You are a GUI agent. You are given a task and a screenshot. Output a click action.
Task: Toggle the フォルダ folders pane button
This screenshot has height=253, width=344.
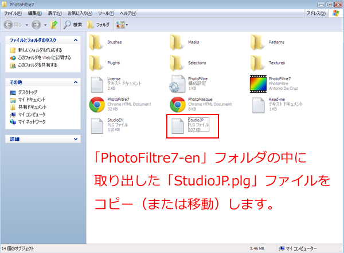(98, 25)
